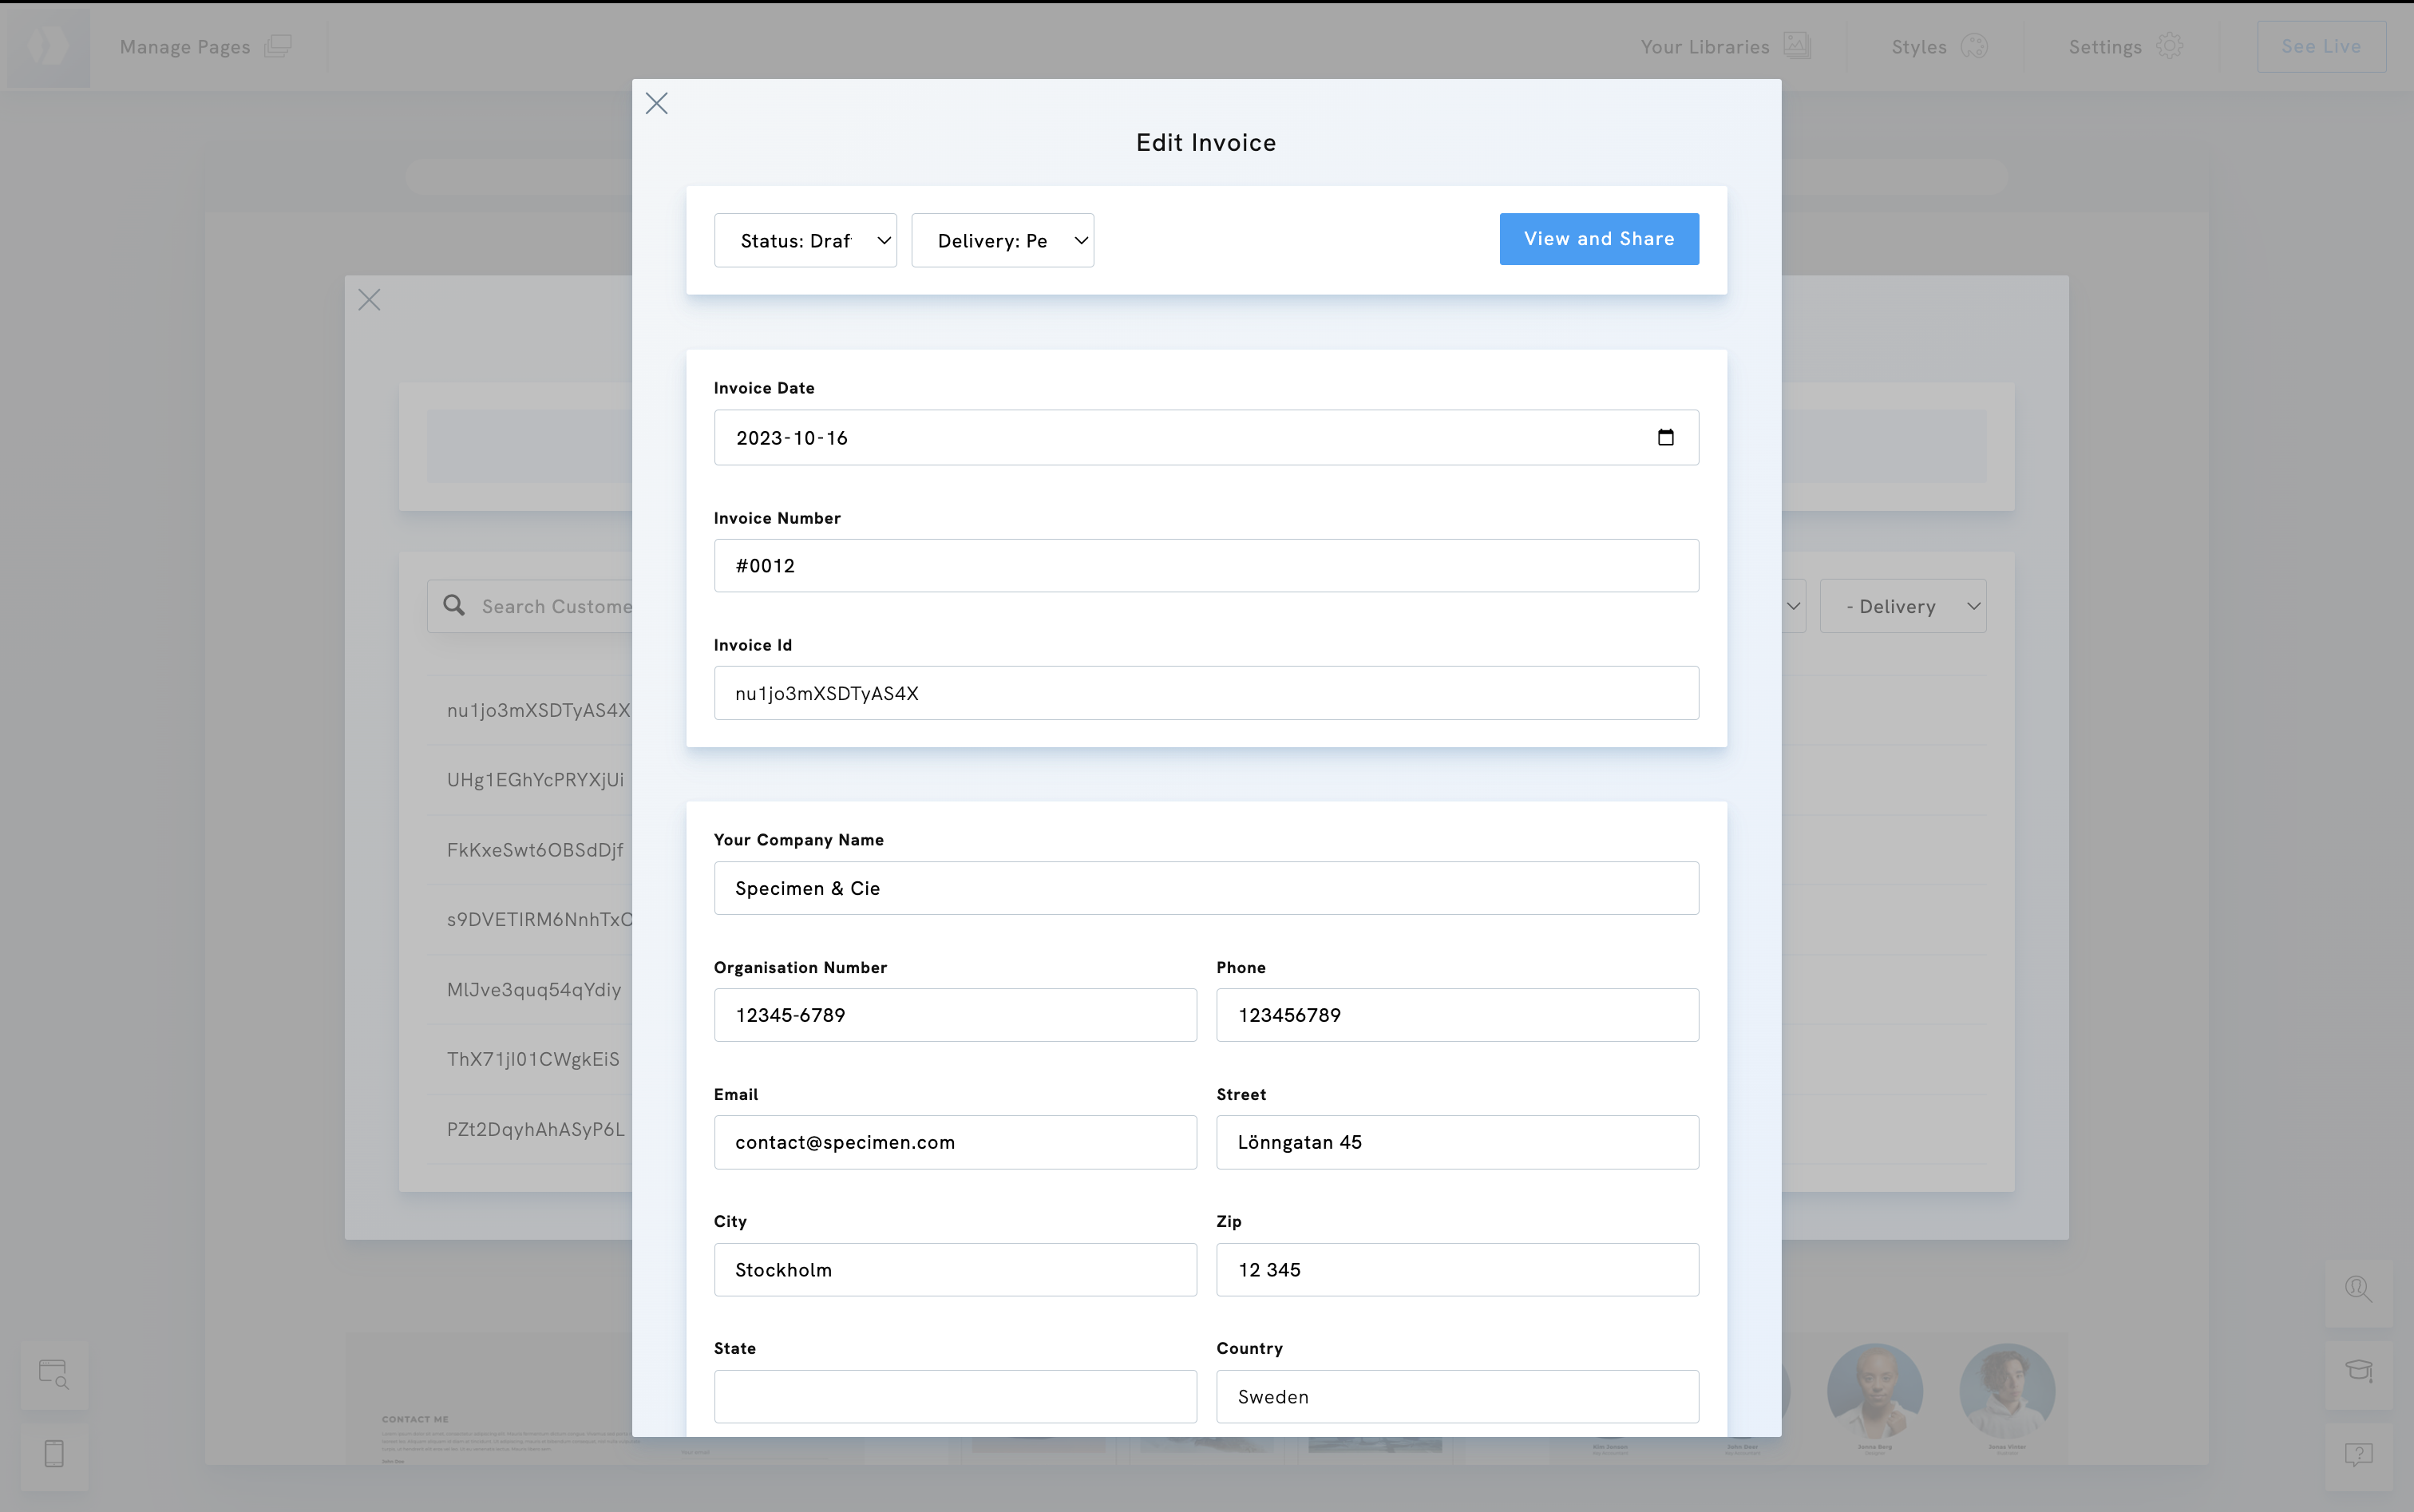
Task: Open tutorials via the graduation cap icon
Action: point(2360,1370)
